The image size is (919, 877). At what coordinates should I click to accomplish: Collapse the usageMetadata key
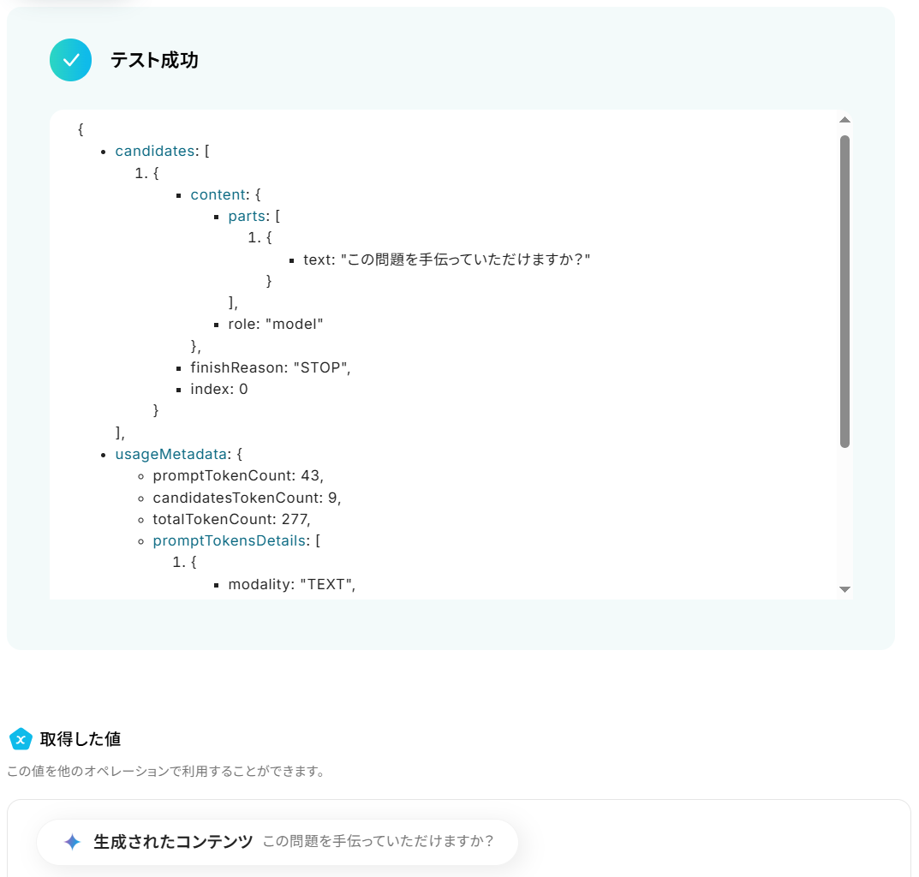pyautogui.click(x=170, y=454)
